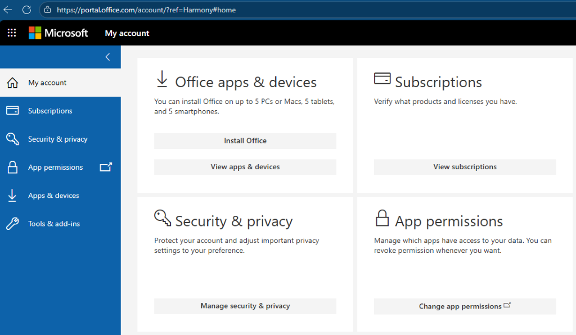This screenshot has width=576, height=335.
Task: Click the card icon beside sidebar Subscriptions
Action: tap(12, 110)
